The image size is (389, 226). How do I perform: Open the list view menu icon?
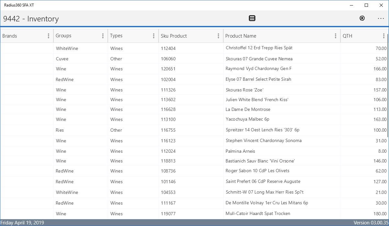252,18
